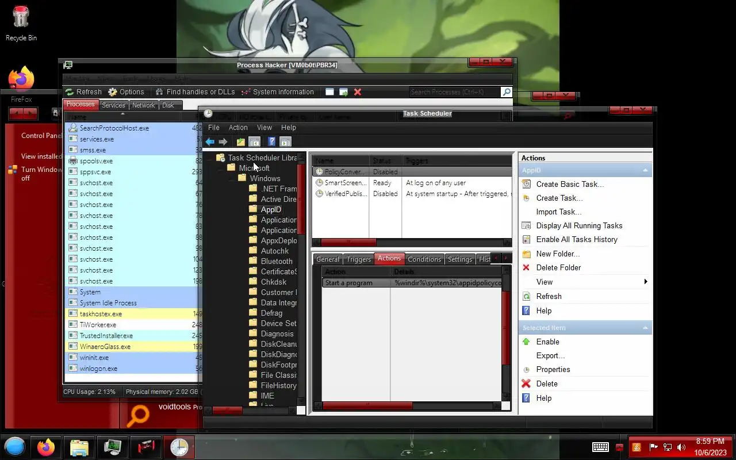This screenshot has height=460, width=736.
Task: Open Firefox from the taskbar
Action: (x=46, y=447)
